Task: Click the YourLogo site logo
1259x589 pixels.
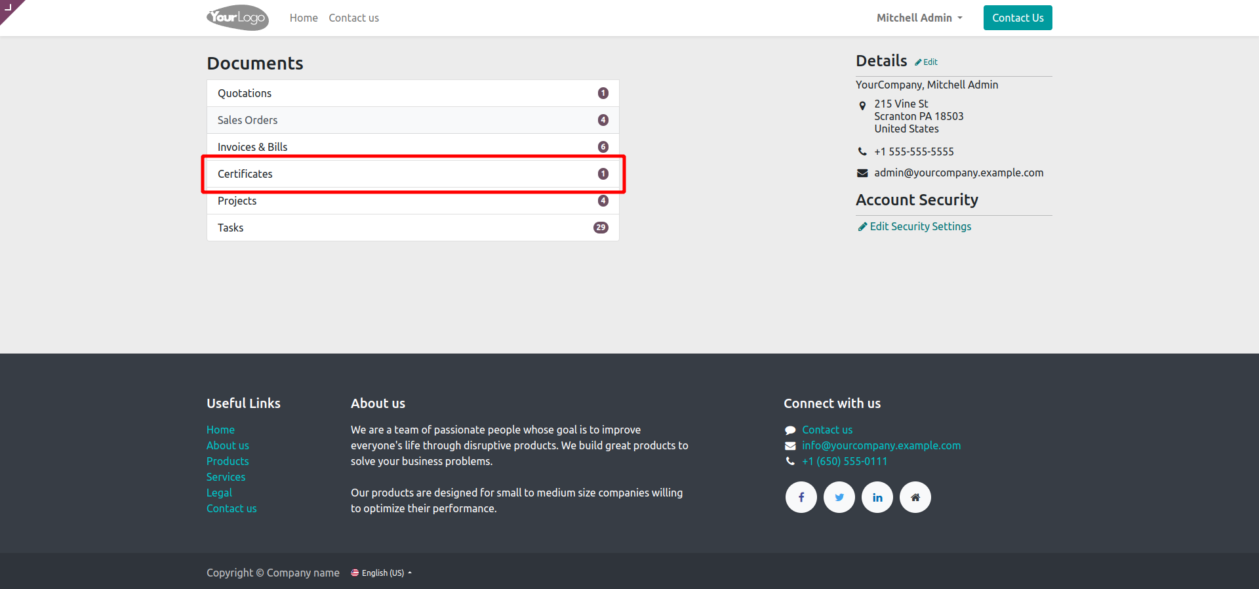Action: coord(237,18)
